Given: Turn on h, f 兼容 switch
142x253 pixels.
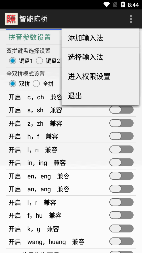Looking at the screenshot, I should 121,136.
